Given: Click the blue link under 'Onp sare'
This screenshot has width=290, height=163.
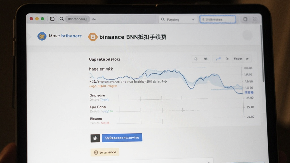Looking at the screenshot, I should point(104,100).
